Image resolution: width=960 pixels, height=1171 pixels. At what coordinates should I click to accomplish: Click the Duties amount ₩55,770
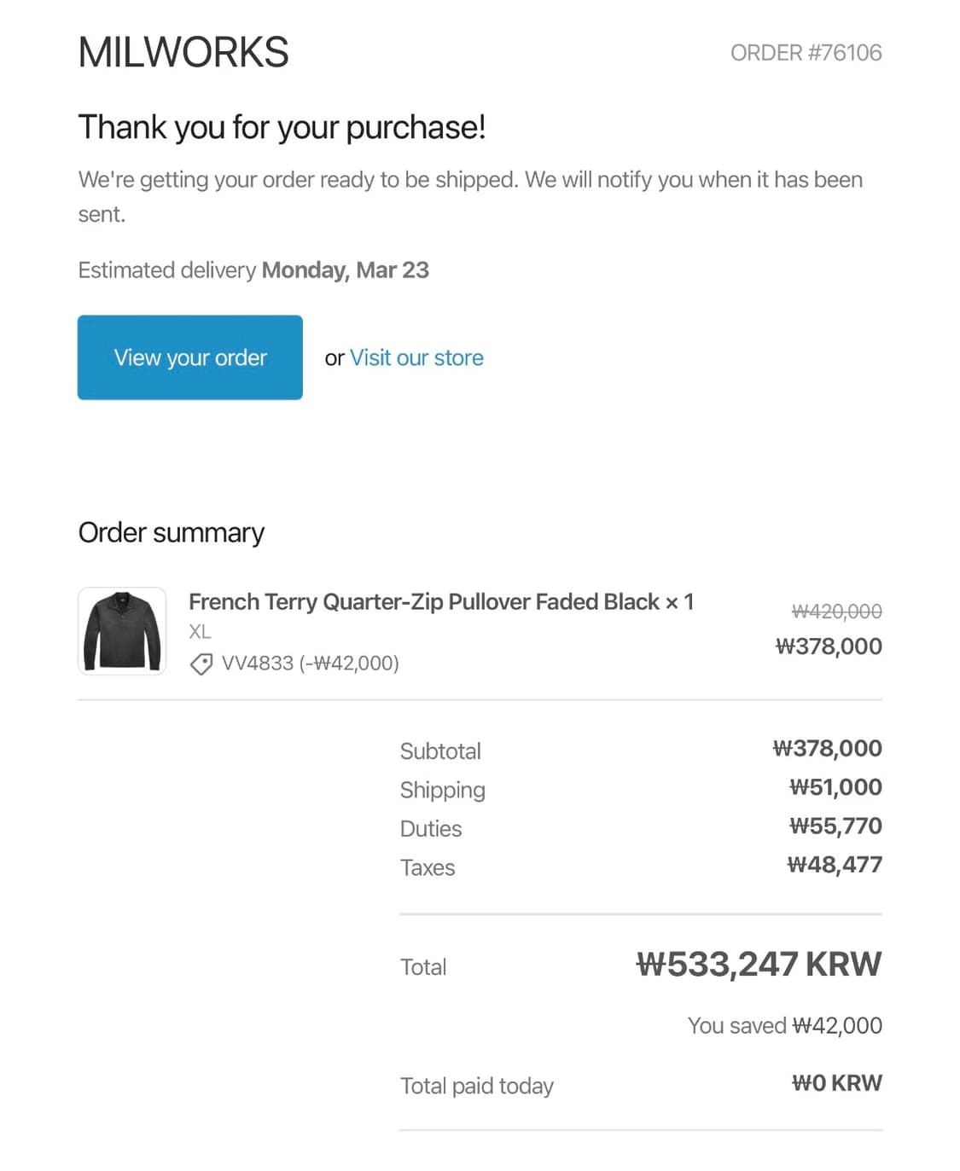835,826
